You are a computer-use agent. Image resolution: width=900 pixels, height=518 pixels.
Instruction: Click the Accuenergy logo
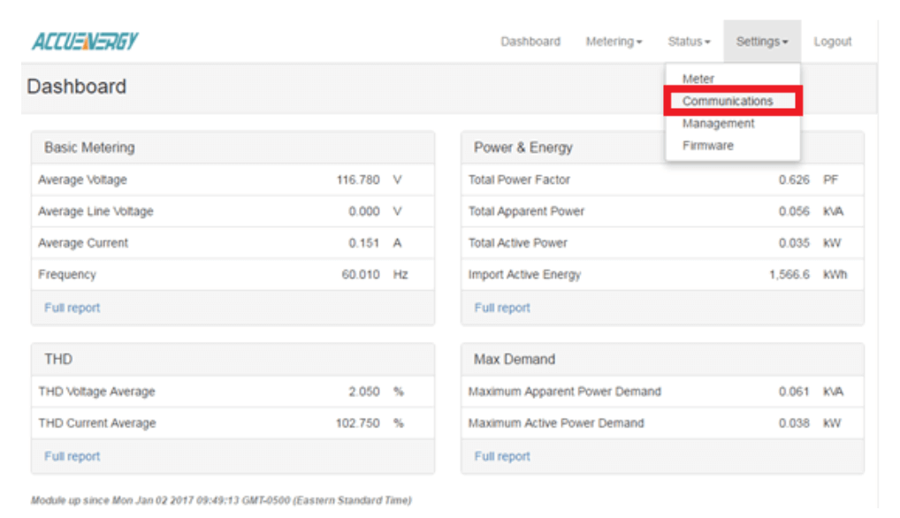(85, 42)
